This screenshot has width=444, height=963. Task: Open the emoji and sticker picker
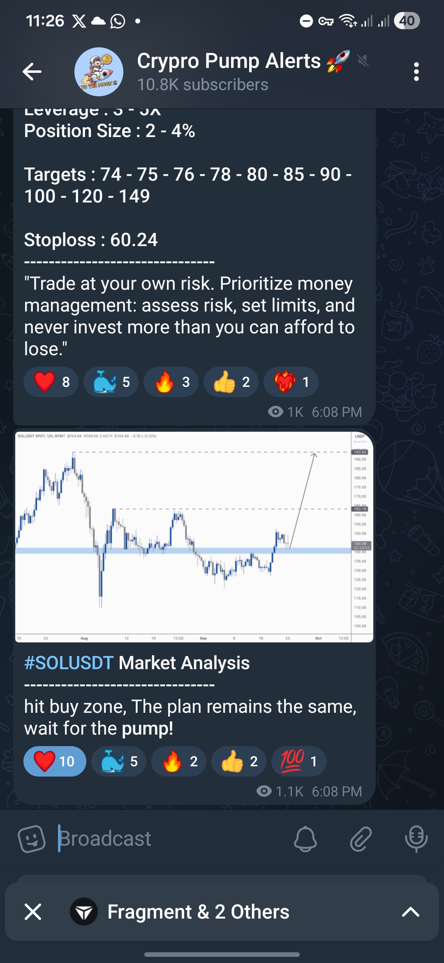[33, 838]
